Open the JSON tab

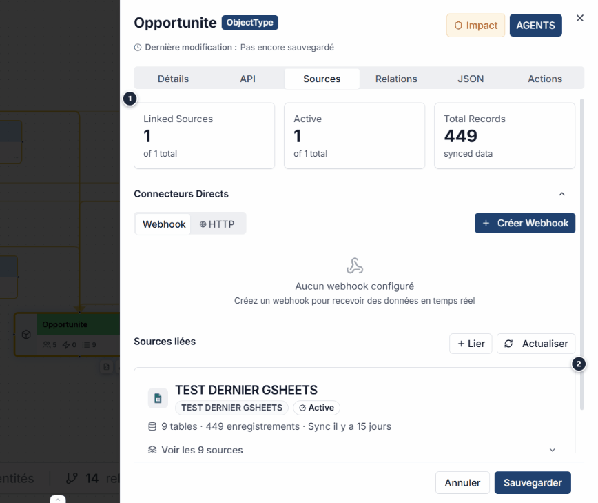(x=471, y=79)
